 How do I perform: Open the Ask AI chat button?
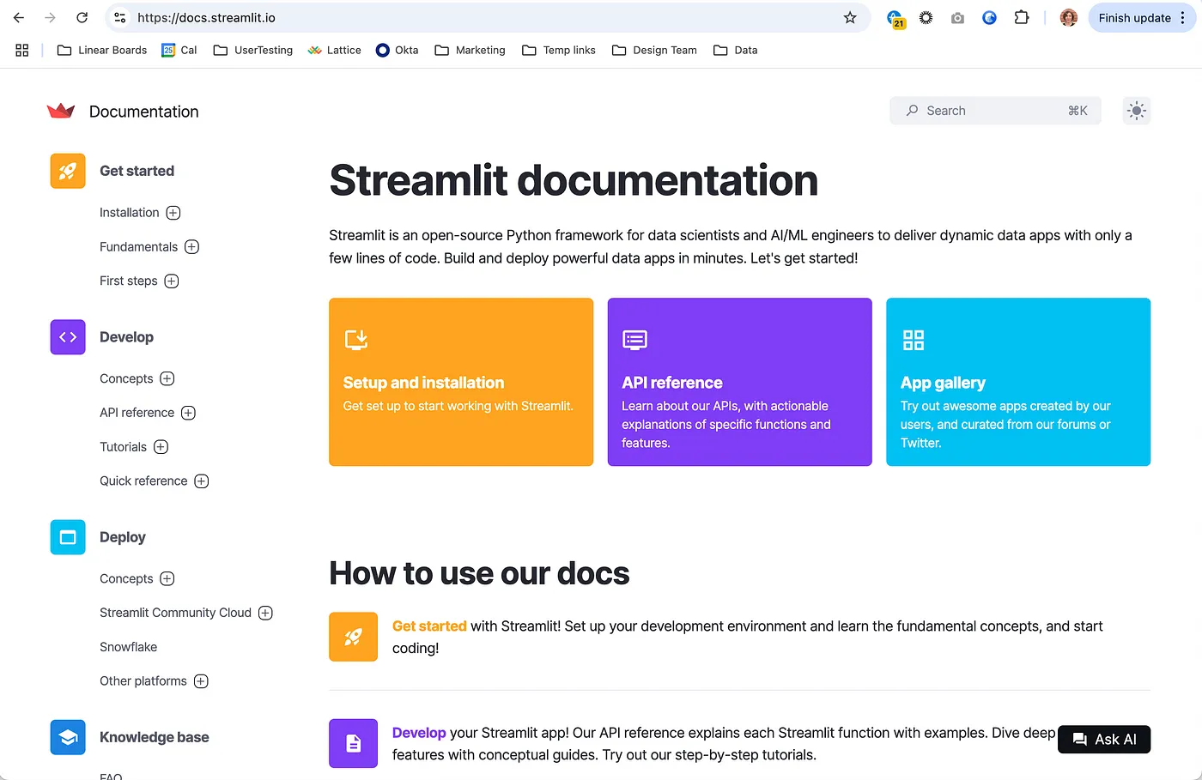click(1104, 740)
